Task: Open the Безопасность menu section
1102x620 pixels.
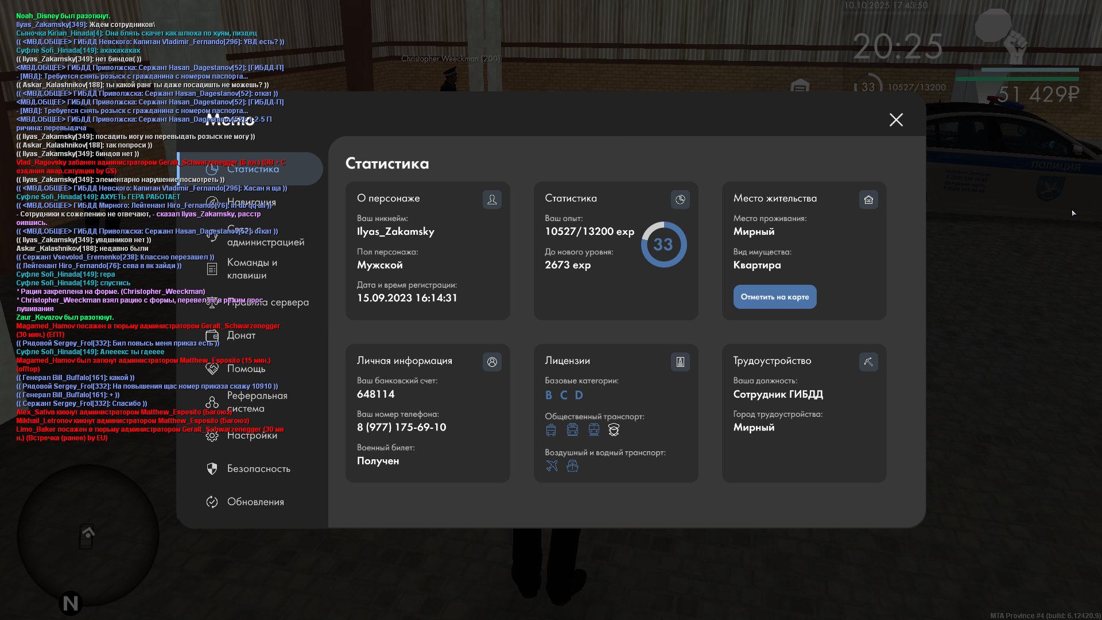Action: pyautogui.click(x=258, y=468)
